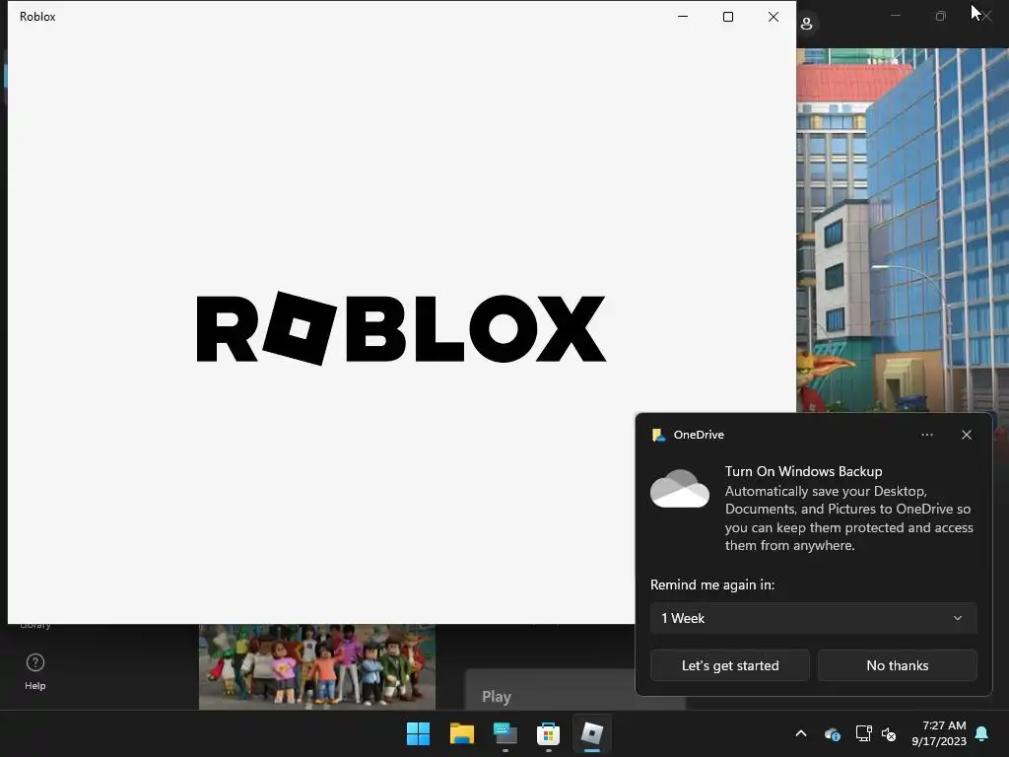The width and height of the screenshot is (1009, 757).
Task: Click the OneDrive cloud image in notification
Action: point(680,489)
